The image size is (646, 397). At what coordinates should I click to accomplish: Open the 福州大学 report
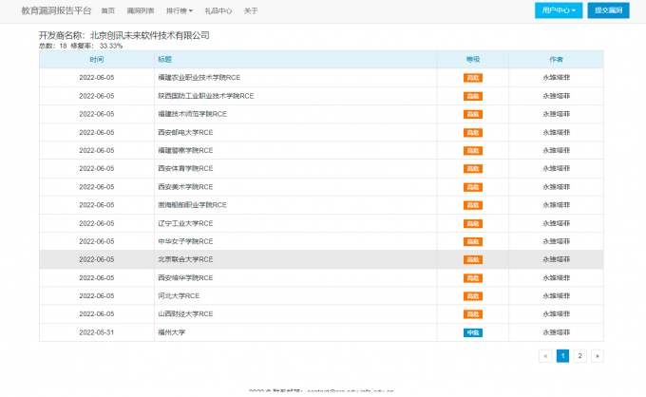click(x=171, y=332)
